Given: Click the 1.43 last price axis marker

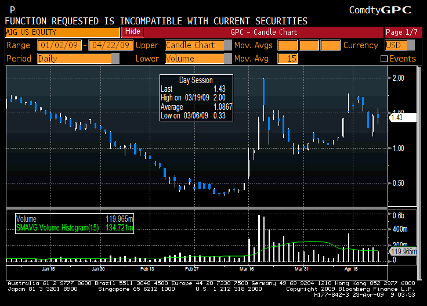Looking at the screenshot, I should pos(403,117).
